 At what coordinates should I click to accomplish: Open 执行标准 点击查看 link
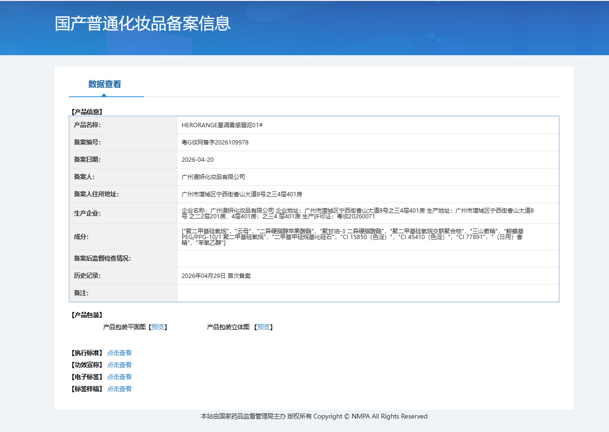(x=119, y=353)
